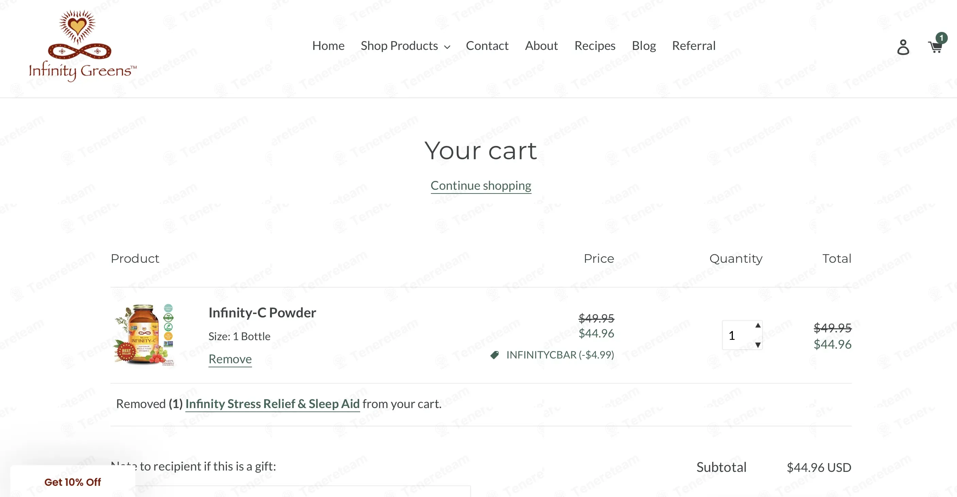This screenshot has width=957, height=497.
Task: Open Infinity Stress Relief & Sleep Aid link
Action: point(272,404)
